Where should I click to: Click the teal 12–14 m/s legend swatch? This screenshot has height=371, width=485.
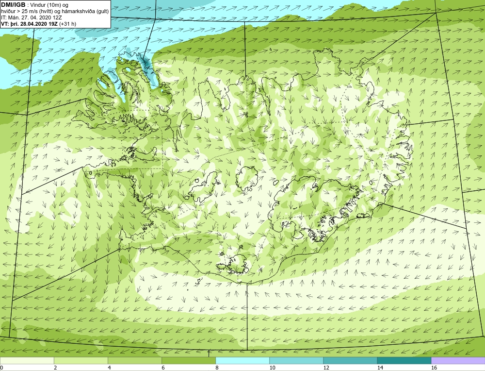point(350,360)
